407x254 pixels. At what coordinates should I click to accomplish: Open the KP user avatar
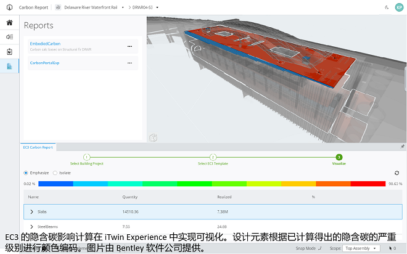399,7
